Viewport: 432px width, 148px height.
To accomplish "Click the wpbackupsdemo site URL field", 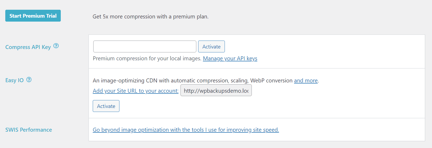I will tap(216, 90).
